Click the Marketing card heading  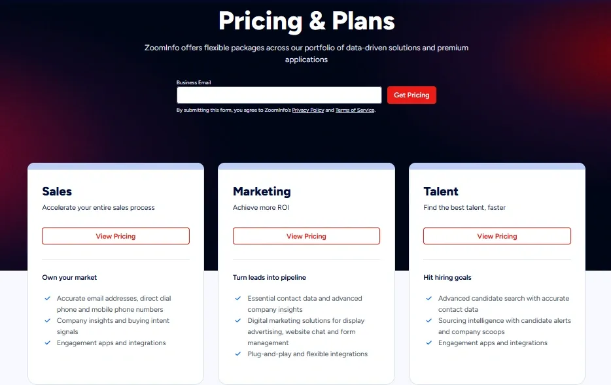262,192
